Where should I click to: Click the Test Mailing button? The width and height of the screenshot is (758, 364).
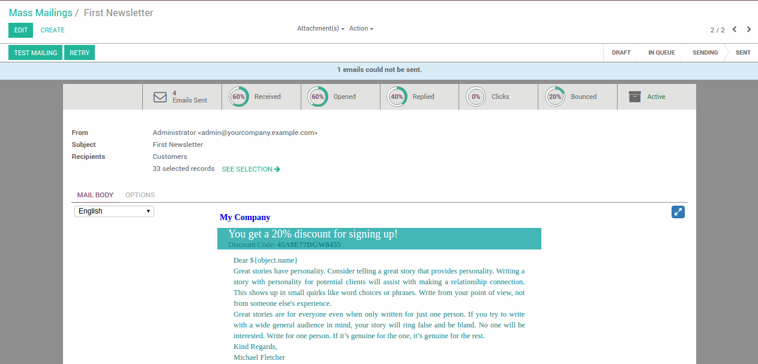(35, 53)
